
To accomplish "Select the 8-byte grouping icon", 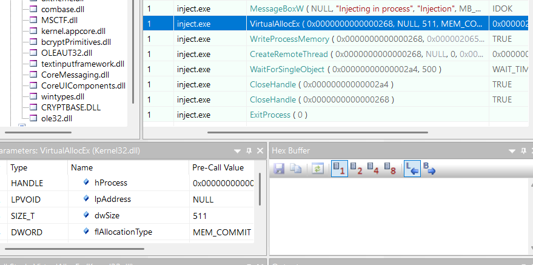I will coord(389,170).
